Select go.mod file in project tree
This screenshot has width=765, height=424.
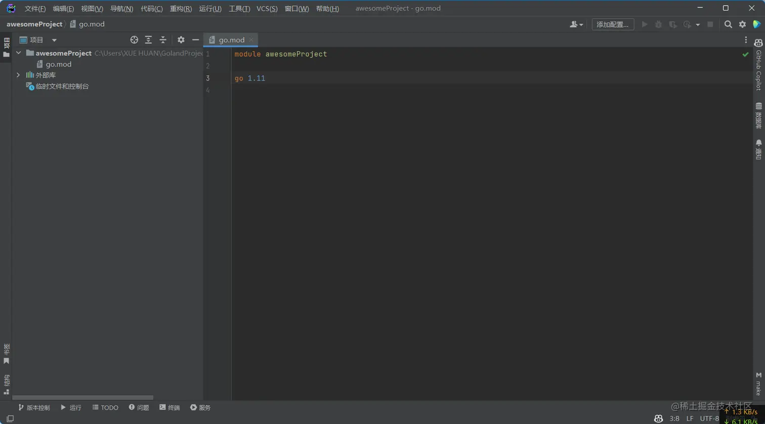click(54, 64)
